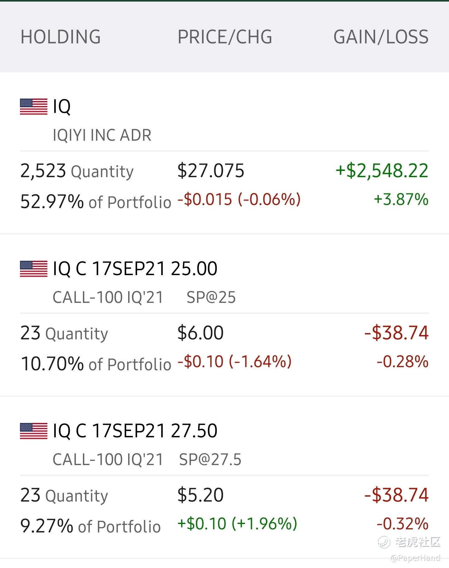449x568 pixels.
Task: Tap the flag icon for IQ C 17SEP21 25.00
Action: (34, 269)
